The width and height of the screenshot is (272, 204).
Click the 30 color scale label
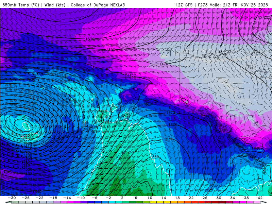(219, 198)
